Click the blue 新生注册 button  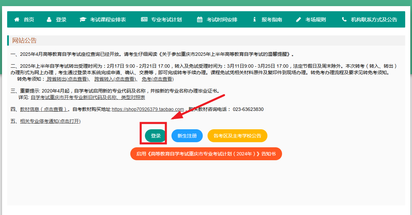(x=187, y=136)
